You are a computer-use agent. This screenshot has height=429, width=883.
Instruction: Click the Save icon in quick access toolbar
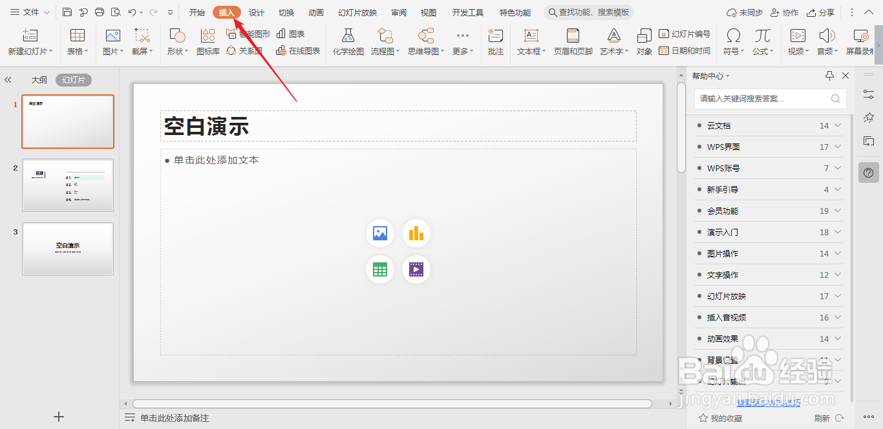click(x=67, y=12)
